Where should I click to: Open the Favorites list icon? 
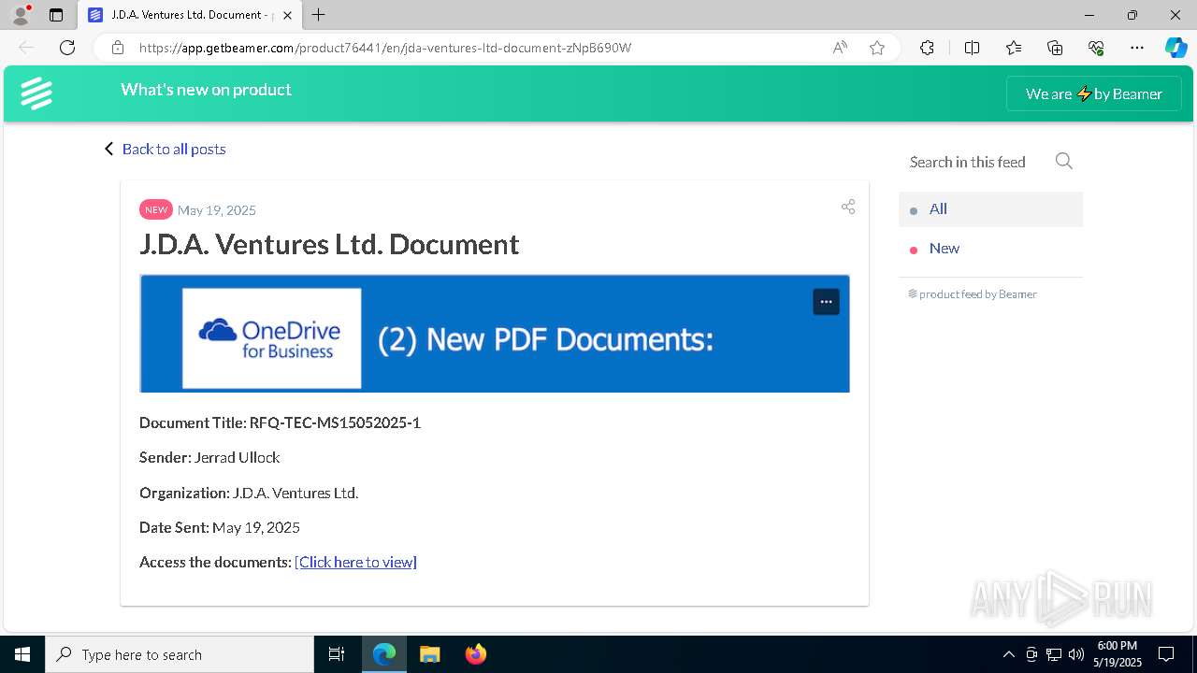(x=1014, y=48)
